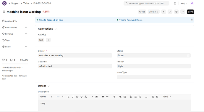204x112 pixels.
Task: Apply italic formatting in the editor
Action: (x=73, y=97)
